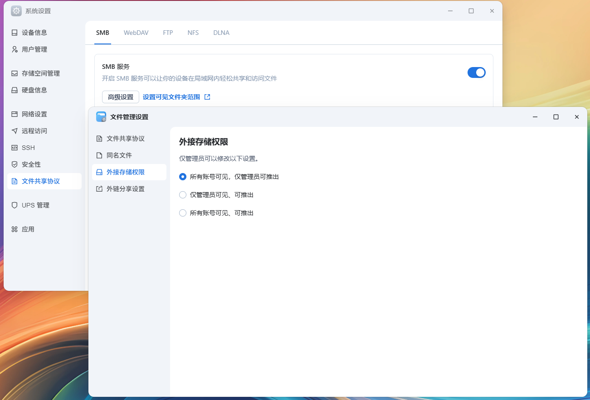This screenshot has width=590, height=400.
Task: Switch to the WebDAV tab
Action: click(136, 33)
